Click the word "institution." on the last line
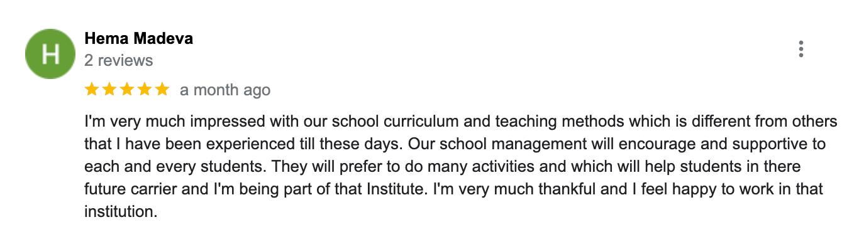The image size is (859, 232). click(120, 212)
